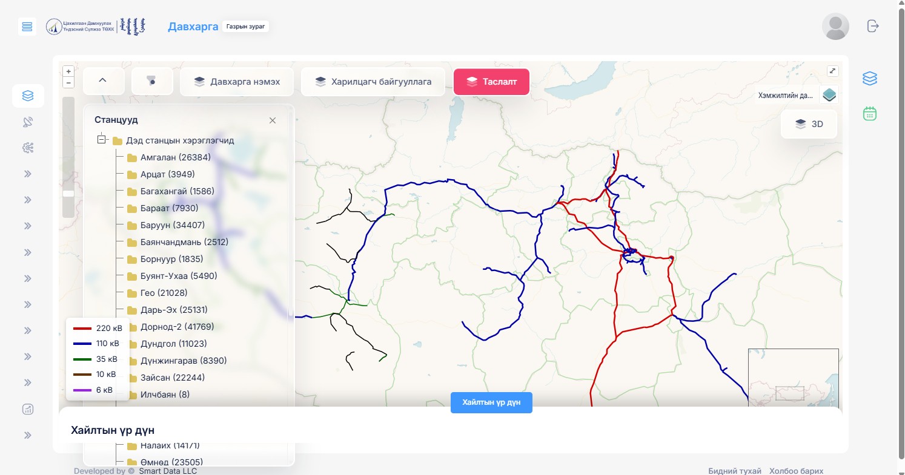Click the filter funnel button
The width and height of the screenshot is (905, 475).
click(152, 81)
